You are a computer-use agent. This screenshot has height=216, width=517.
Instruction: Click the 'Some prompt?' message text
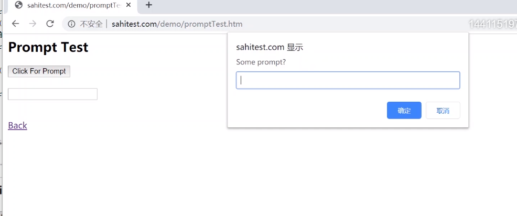(261, 62)
